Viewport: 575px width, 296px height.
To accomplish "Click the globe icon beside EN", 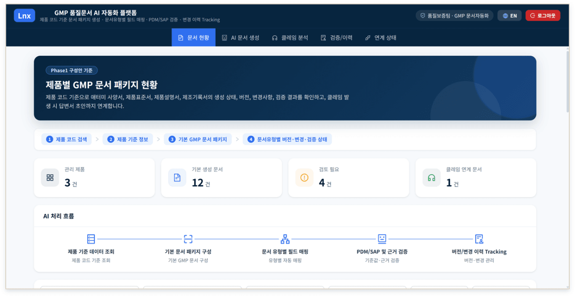I will (x=506, y=16).
